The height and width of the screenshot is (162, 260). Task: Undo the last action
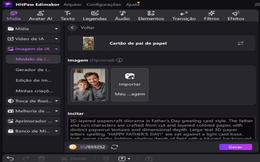(x=10, y=158)
